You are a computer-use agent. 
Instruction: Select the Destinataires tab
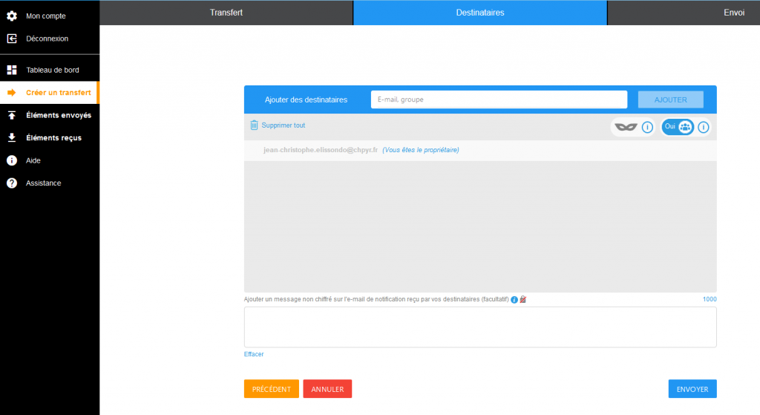(x=480, y=13)
